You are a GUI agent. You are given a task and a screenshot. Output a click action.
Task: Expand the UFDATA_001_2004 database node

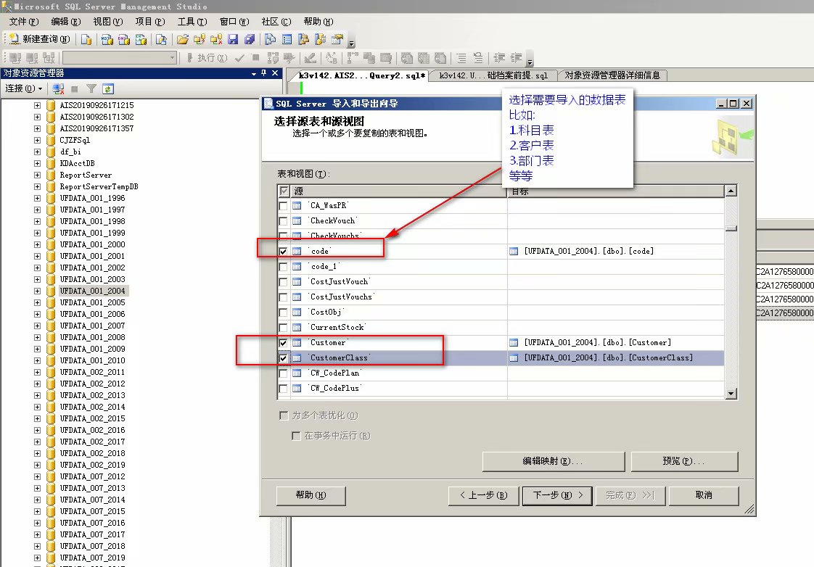tap(38, 291)
